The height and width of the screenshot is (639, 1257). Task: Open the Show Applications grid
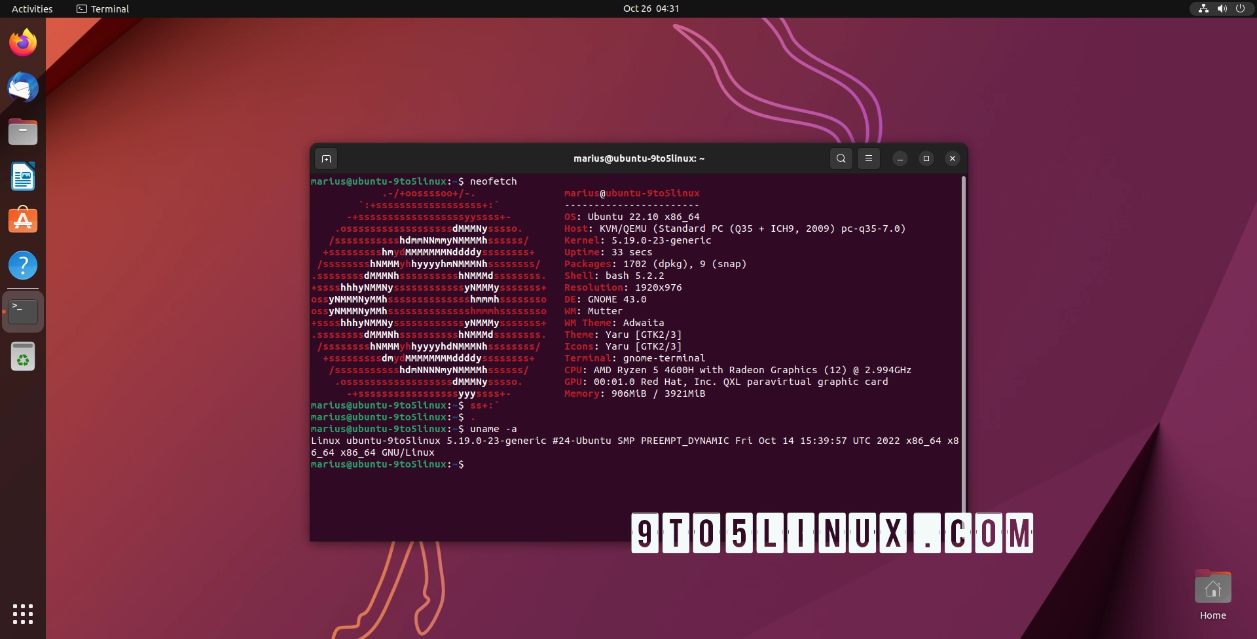click(x=23, y=614)
